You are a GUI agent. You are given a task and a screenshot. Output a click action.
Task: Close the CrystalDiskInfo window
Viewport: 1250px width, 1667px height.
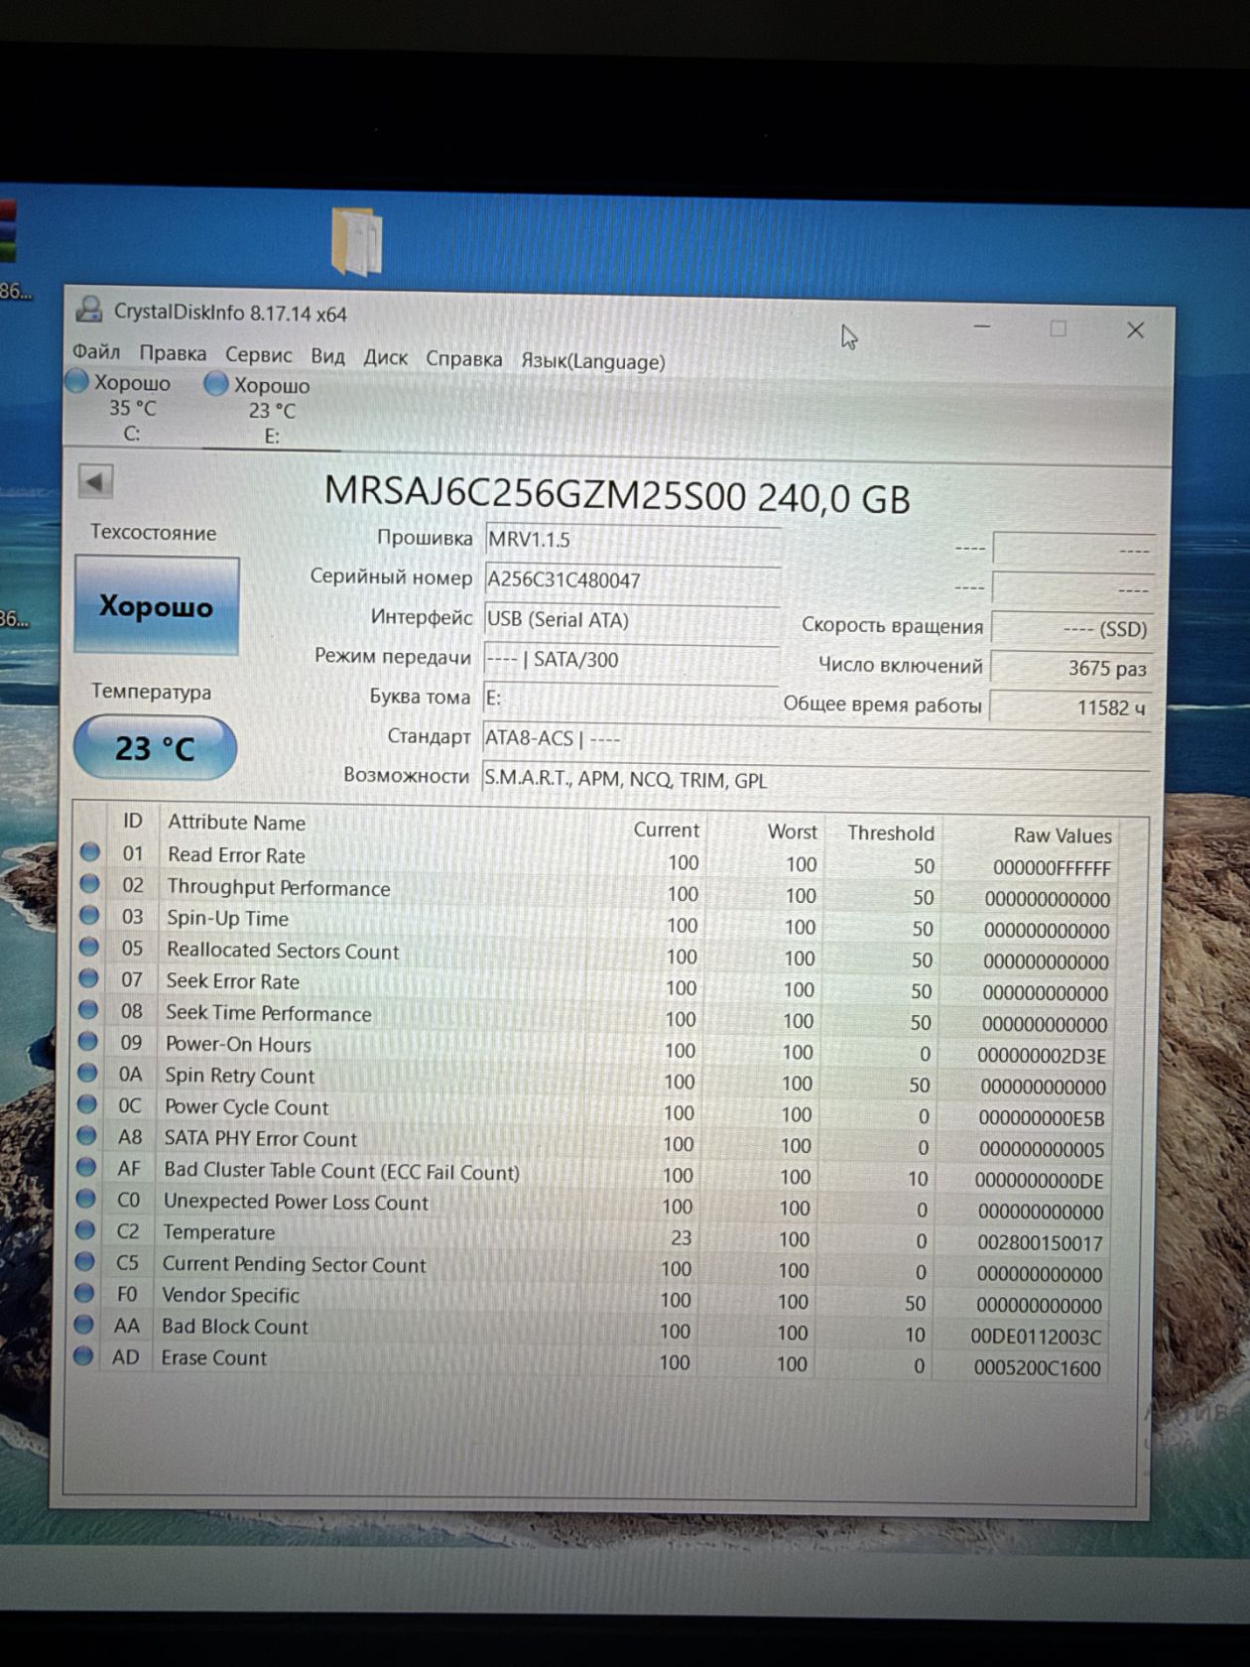click(1135, 330)
